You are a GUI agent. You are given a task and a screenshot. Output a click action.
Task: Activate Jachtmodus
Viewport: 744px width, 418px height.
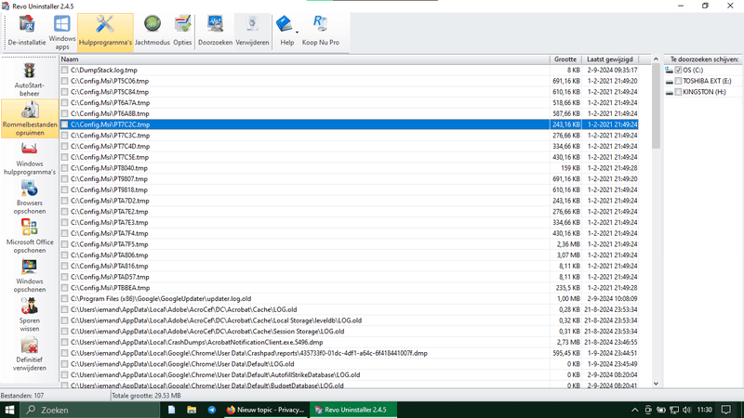coord(153,32)
